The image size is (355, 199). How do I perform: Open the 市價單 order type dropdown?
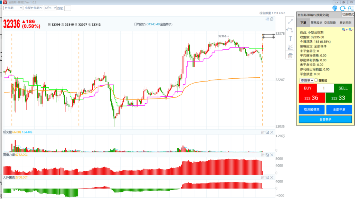[307, 80]
